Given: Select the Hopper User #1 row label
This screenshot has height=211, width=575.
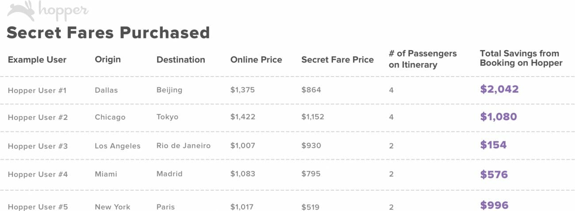Looking at the screenshot, I should 37,90.
